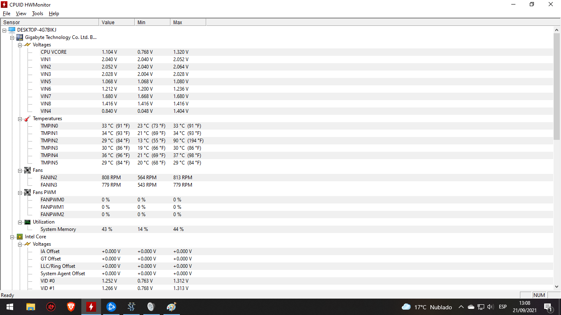Open the StarCraft app on the taskbar
The width and height of the screenshot is (561, 315).
pyautogui.click(x=131, y=307)
